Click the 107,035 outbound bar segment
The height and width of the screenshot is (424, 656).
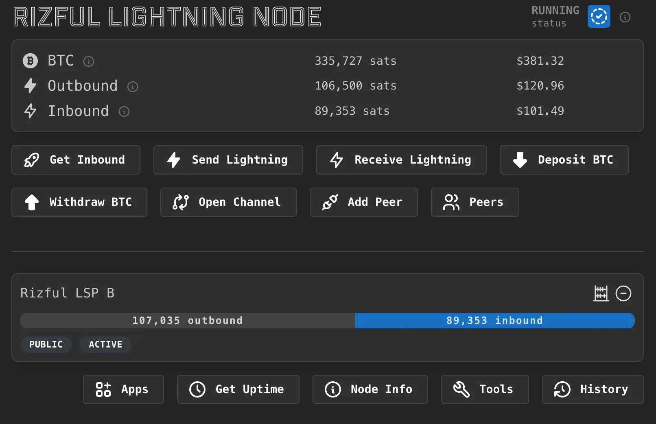188,321
